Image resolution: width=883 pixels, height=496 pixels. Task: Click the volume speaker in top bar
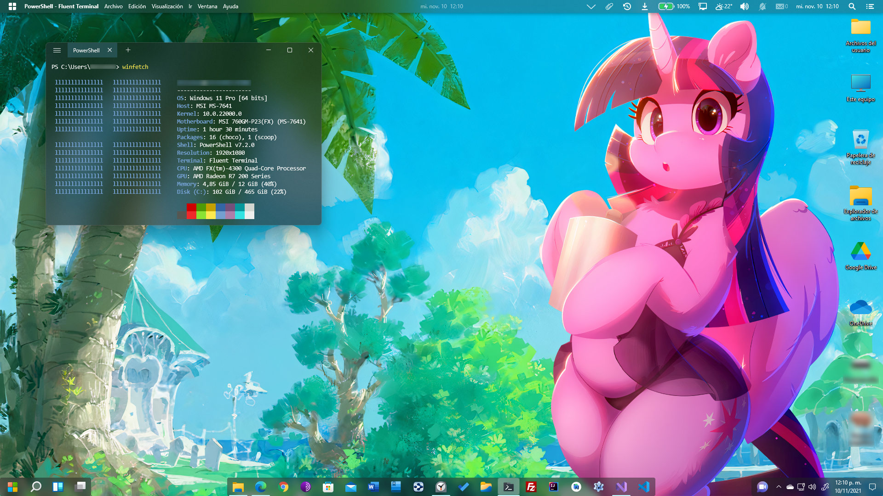click(x=744, y=6)
